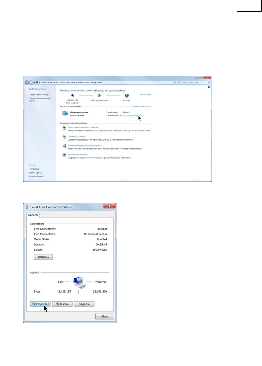This screenshot has height=366, width=262.
Task: Click the Local Area Connection Status title icon
Action: click(27, 207)
